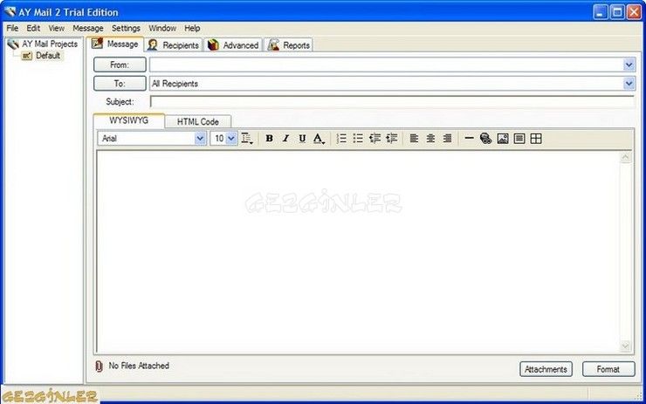Click the From: button

pyautogui.click(x=120, y=65)
